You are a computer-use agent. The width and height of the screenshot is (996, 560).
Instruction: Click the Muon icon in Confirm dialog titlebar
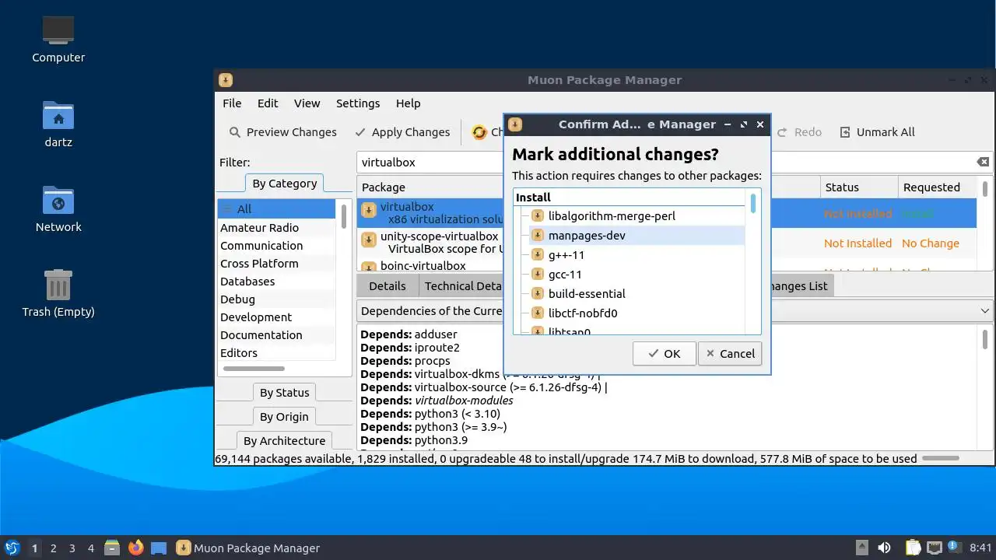tap(515, 124)
